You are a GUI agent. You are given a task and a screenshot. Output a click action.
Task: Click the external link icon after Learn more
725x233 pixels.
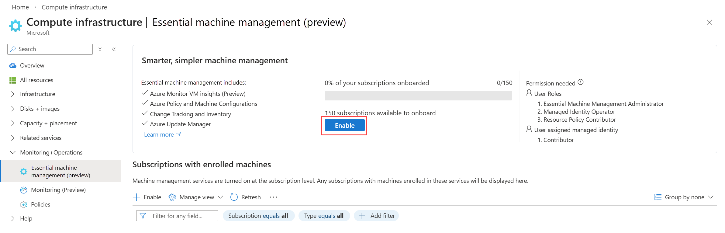point(178,134)
